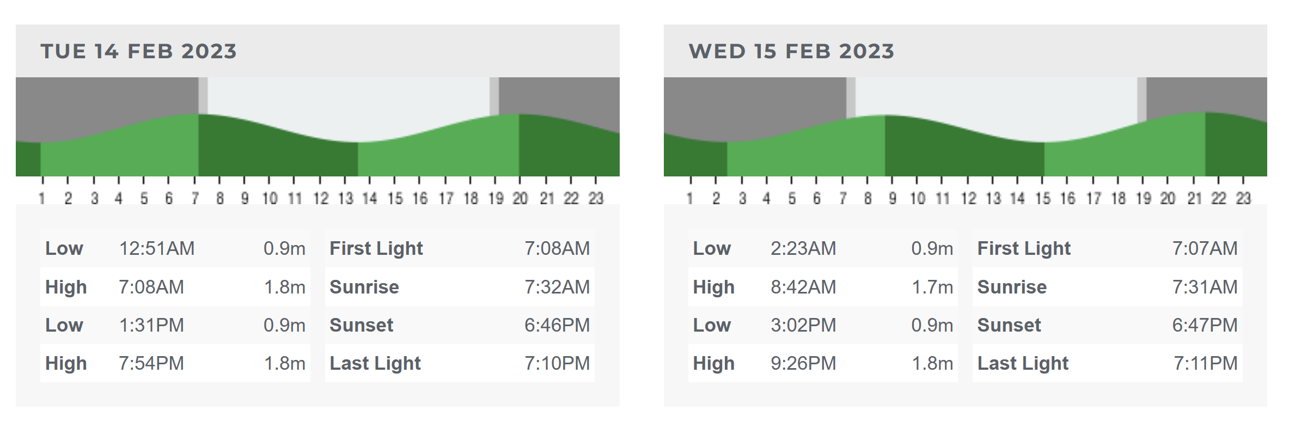Click Tuesday's Sunset 6:46PM row
Screen dimensions: 1289x428
460,325
